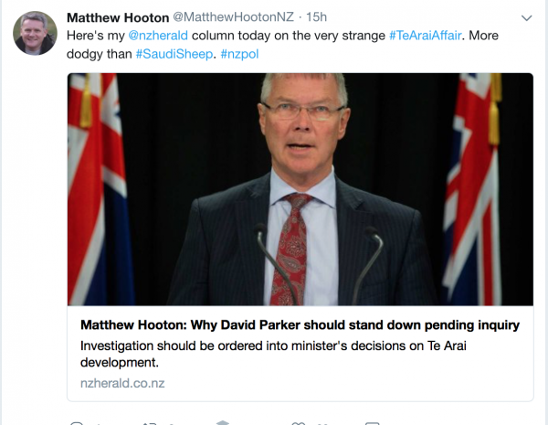Screen dimensions: 548x425
Task: Reply to the tweet via speech-bubble icon
Action: [77, 423]
